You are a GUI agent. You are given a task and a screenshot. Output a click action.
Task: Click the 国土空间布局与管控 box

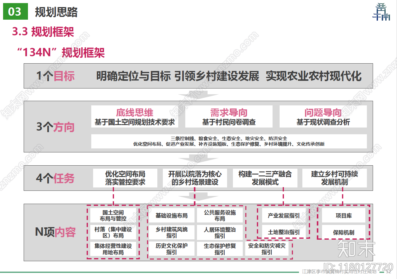pos(113,215)
